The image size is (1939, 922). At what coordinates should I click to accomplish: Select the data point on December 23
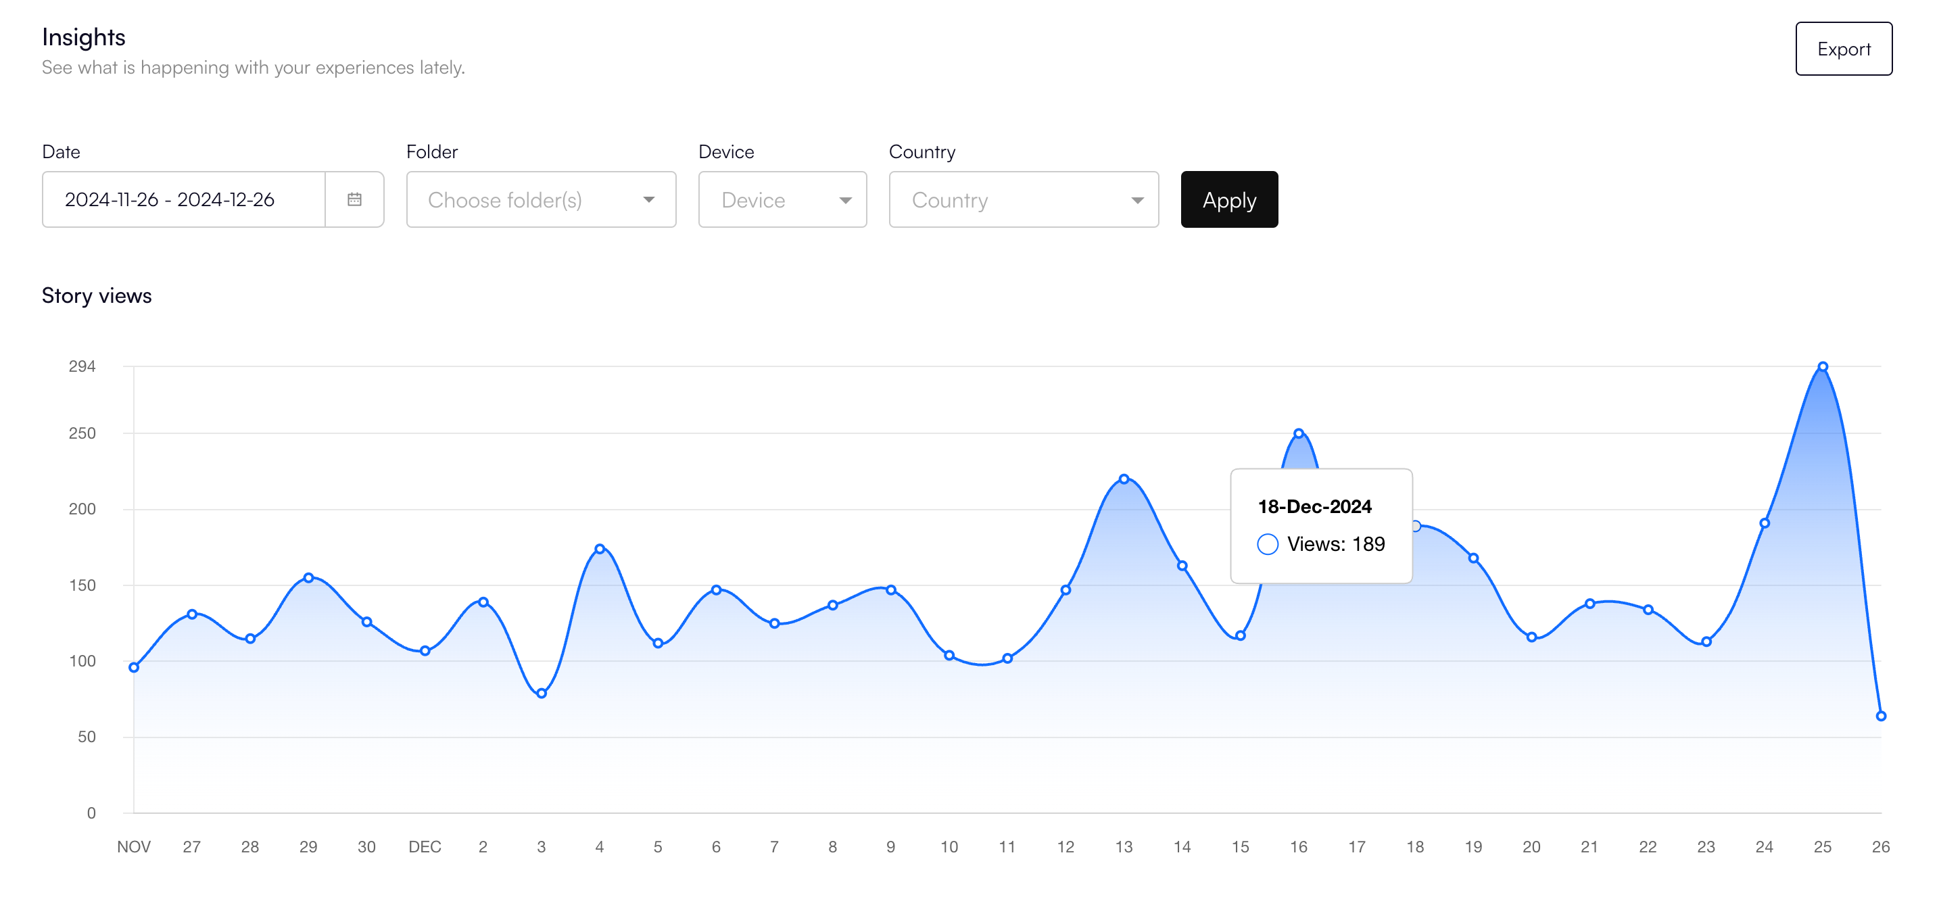pos(1706,642)
